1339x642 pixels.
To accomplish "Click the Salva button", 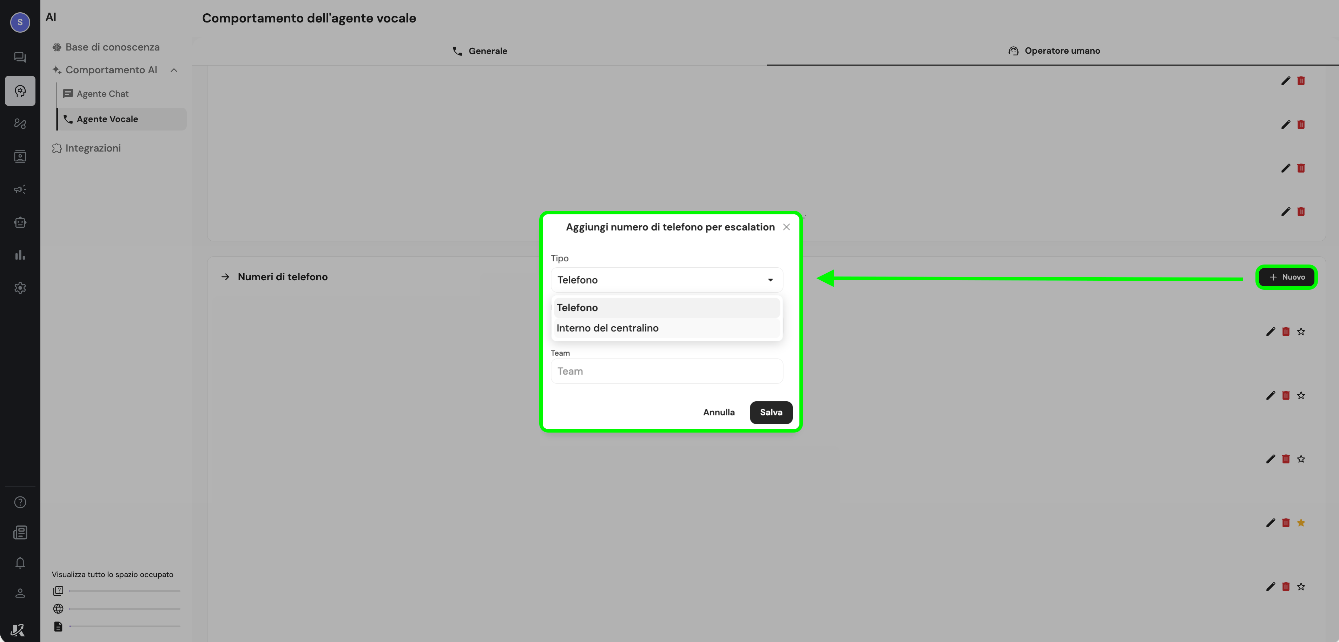I will pos(771,413).
